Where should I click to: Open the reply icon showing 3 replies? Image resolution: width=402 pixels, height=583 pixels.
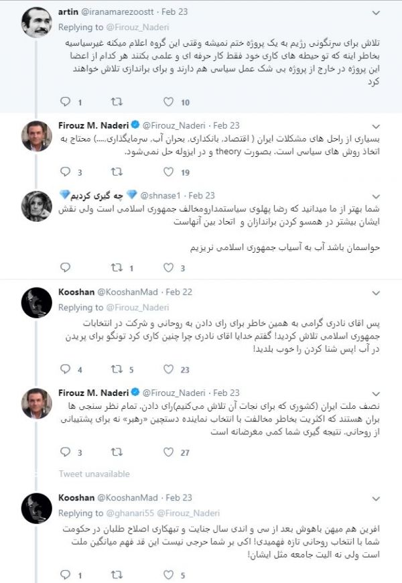65,172
